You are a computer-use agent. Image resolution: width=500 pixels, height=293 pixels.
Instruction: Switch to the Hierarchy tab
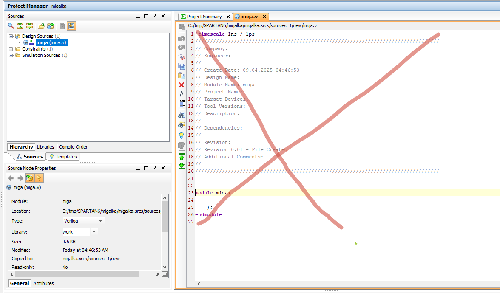[x=21, y=147]
